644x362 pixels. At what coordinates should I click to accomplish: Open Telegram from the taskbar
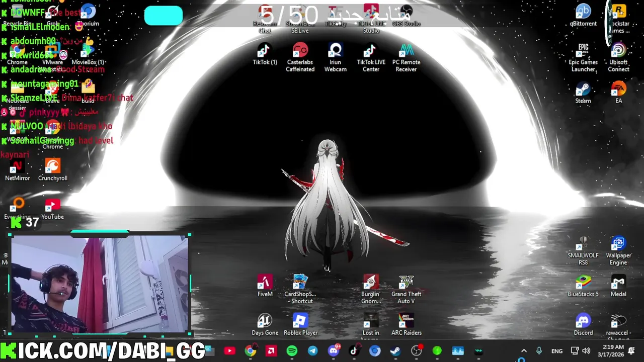[312, 351]
